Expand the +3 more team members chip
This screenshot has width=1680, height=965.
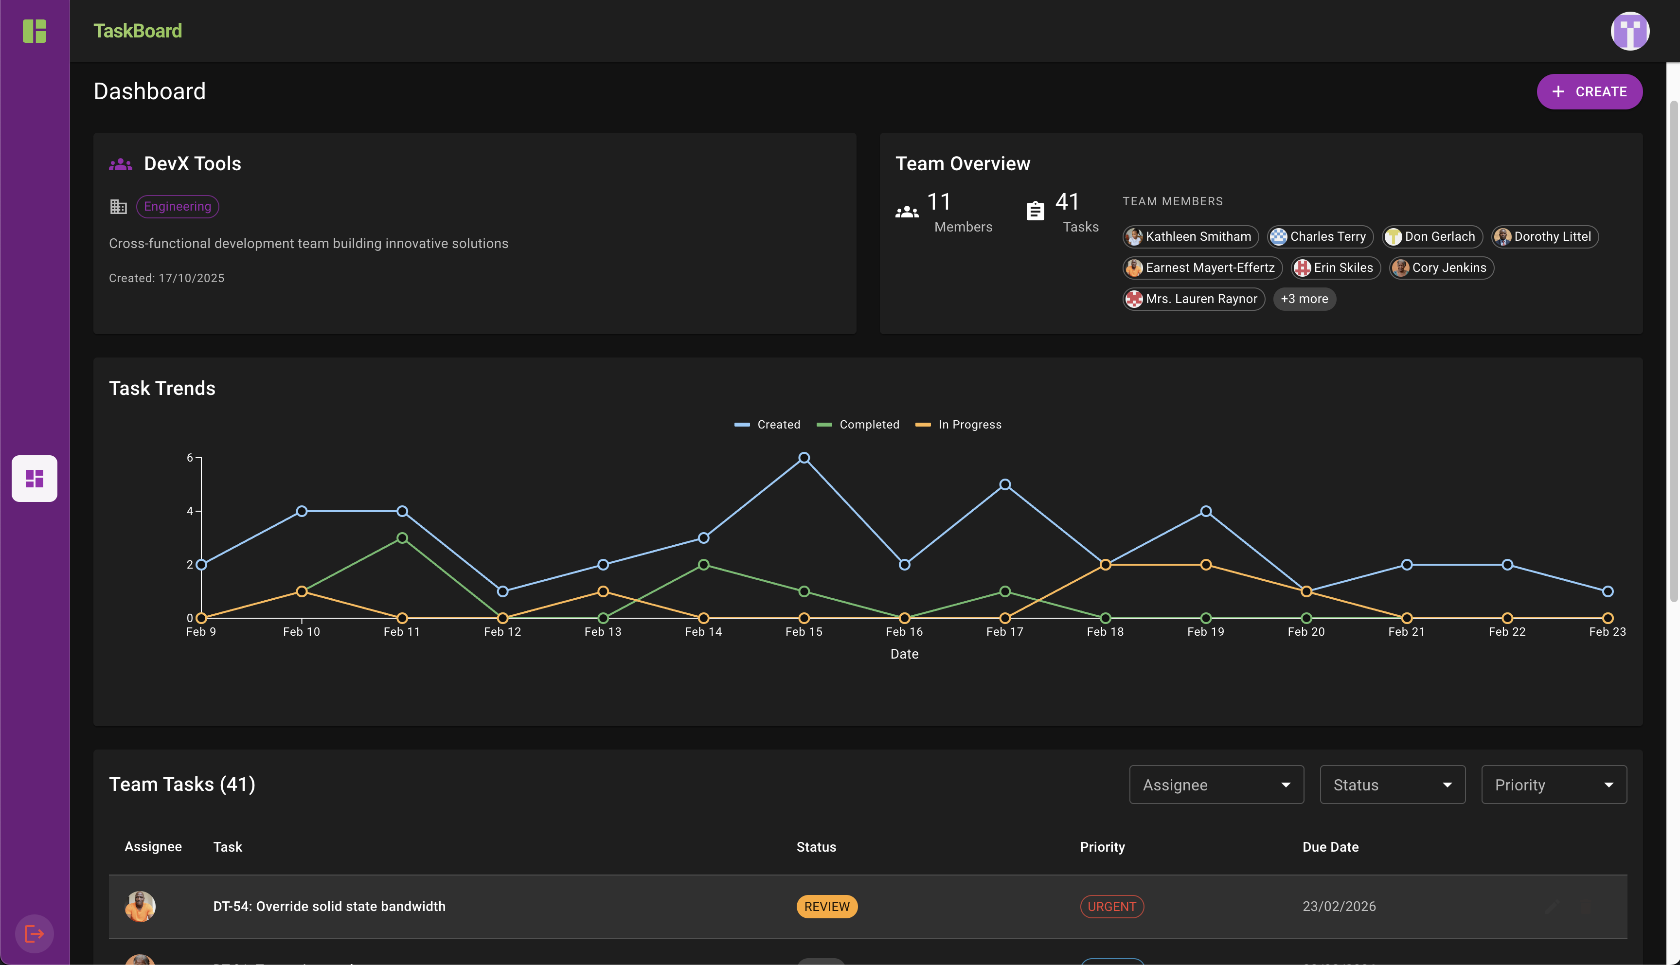point(1304,299)
